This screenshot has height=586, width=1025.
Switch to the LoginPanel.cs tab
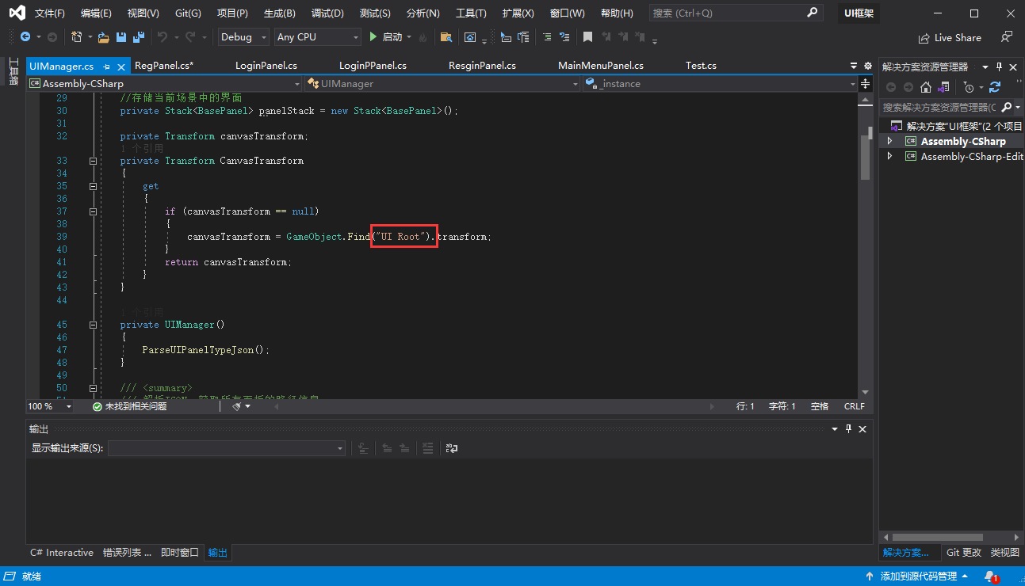pos(266,66)
